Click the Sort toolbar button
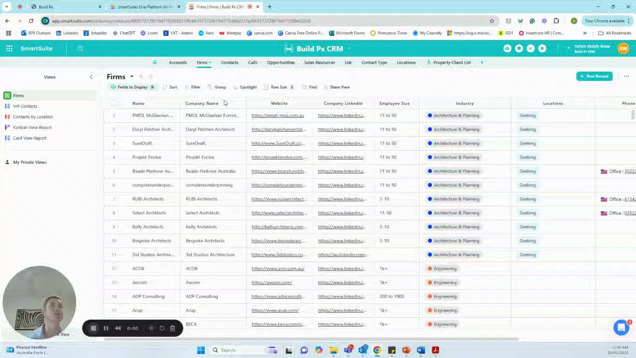Viewport: 636px width, 358px height. pyautogui.click(x=169, y=87)
